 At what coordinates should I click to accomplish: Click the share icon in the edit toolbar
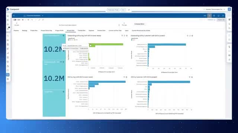point(28,20)
